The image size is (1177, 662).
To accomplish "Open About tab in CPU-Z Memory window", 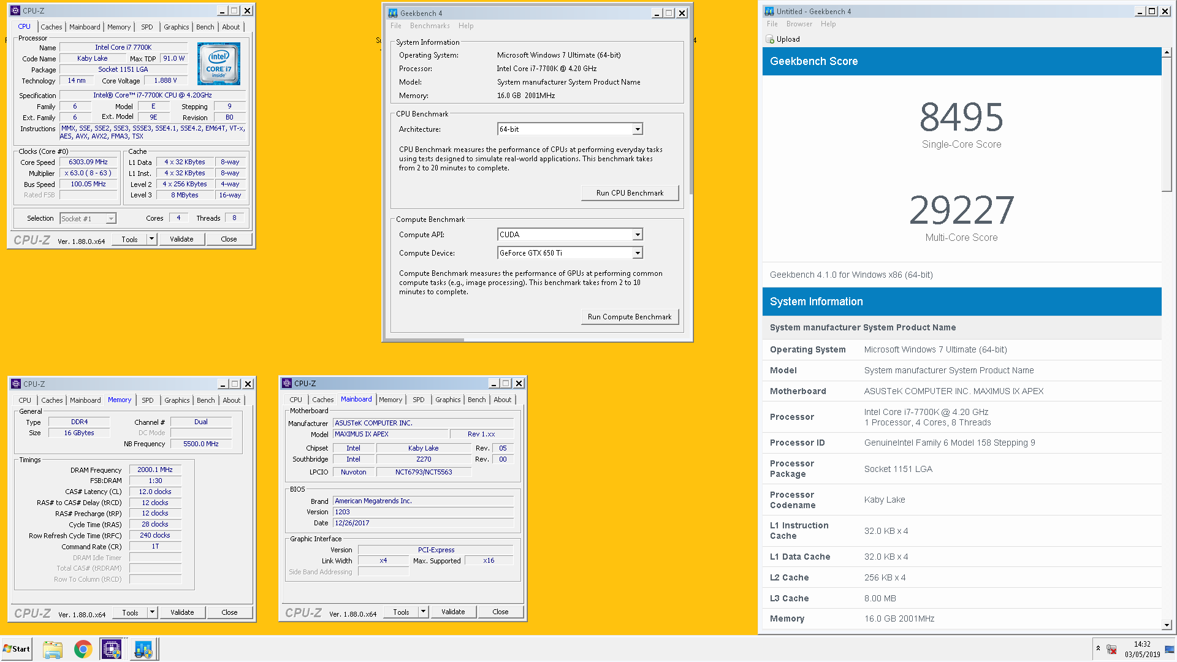I will [x=232, y=400].
